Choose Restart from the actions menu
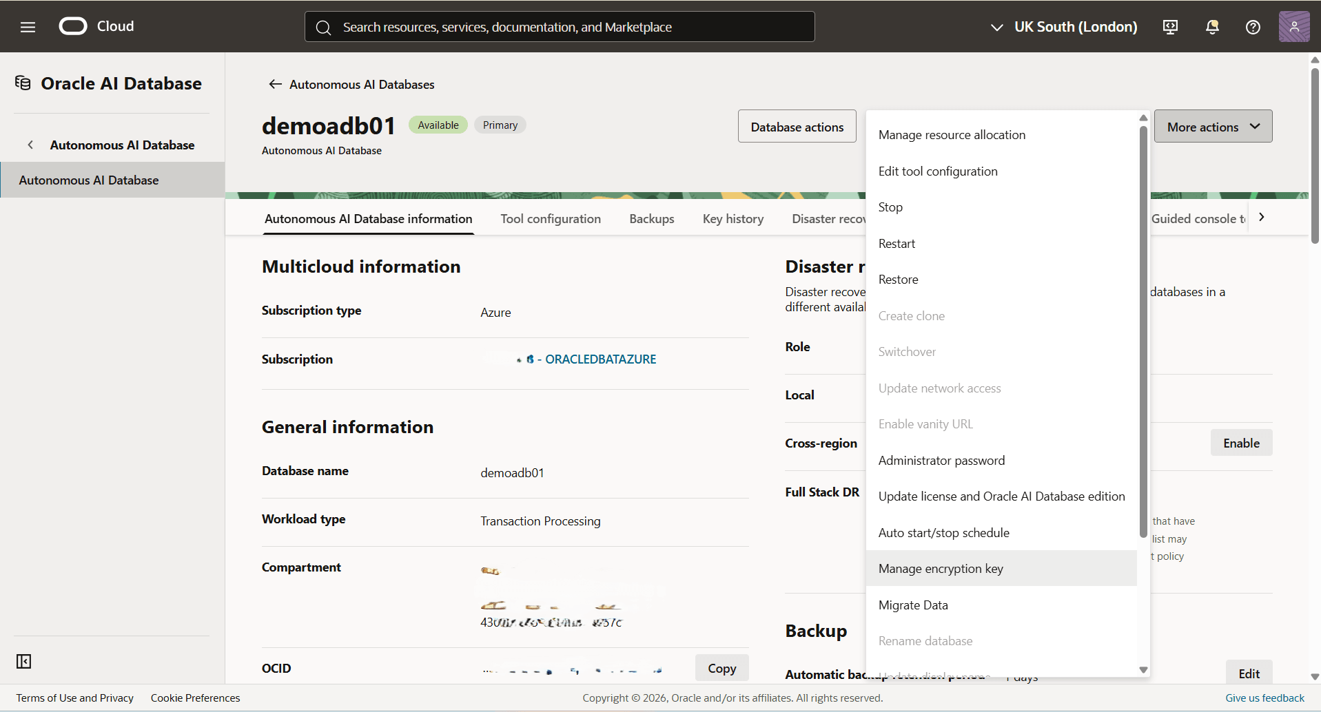This screenshot has width=1321, height=712. click(897, 243)
